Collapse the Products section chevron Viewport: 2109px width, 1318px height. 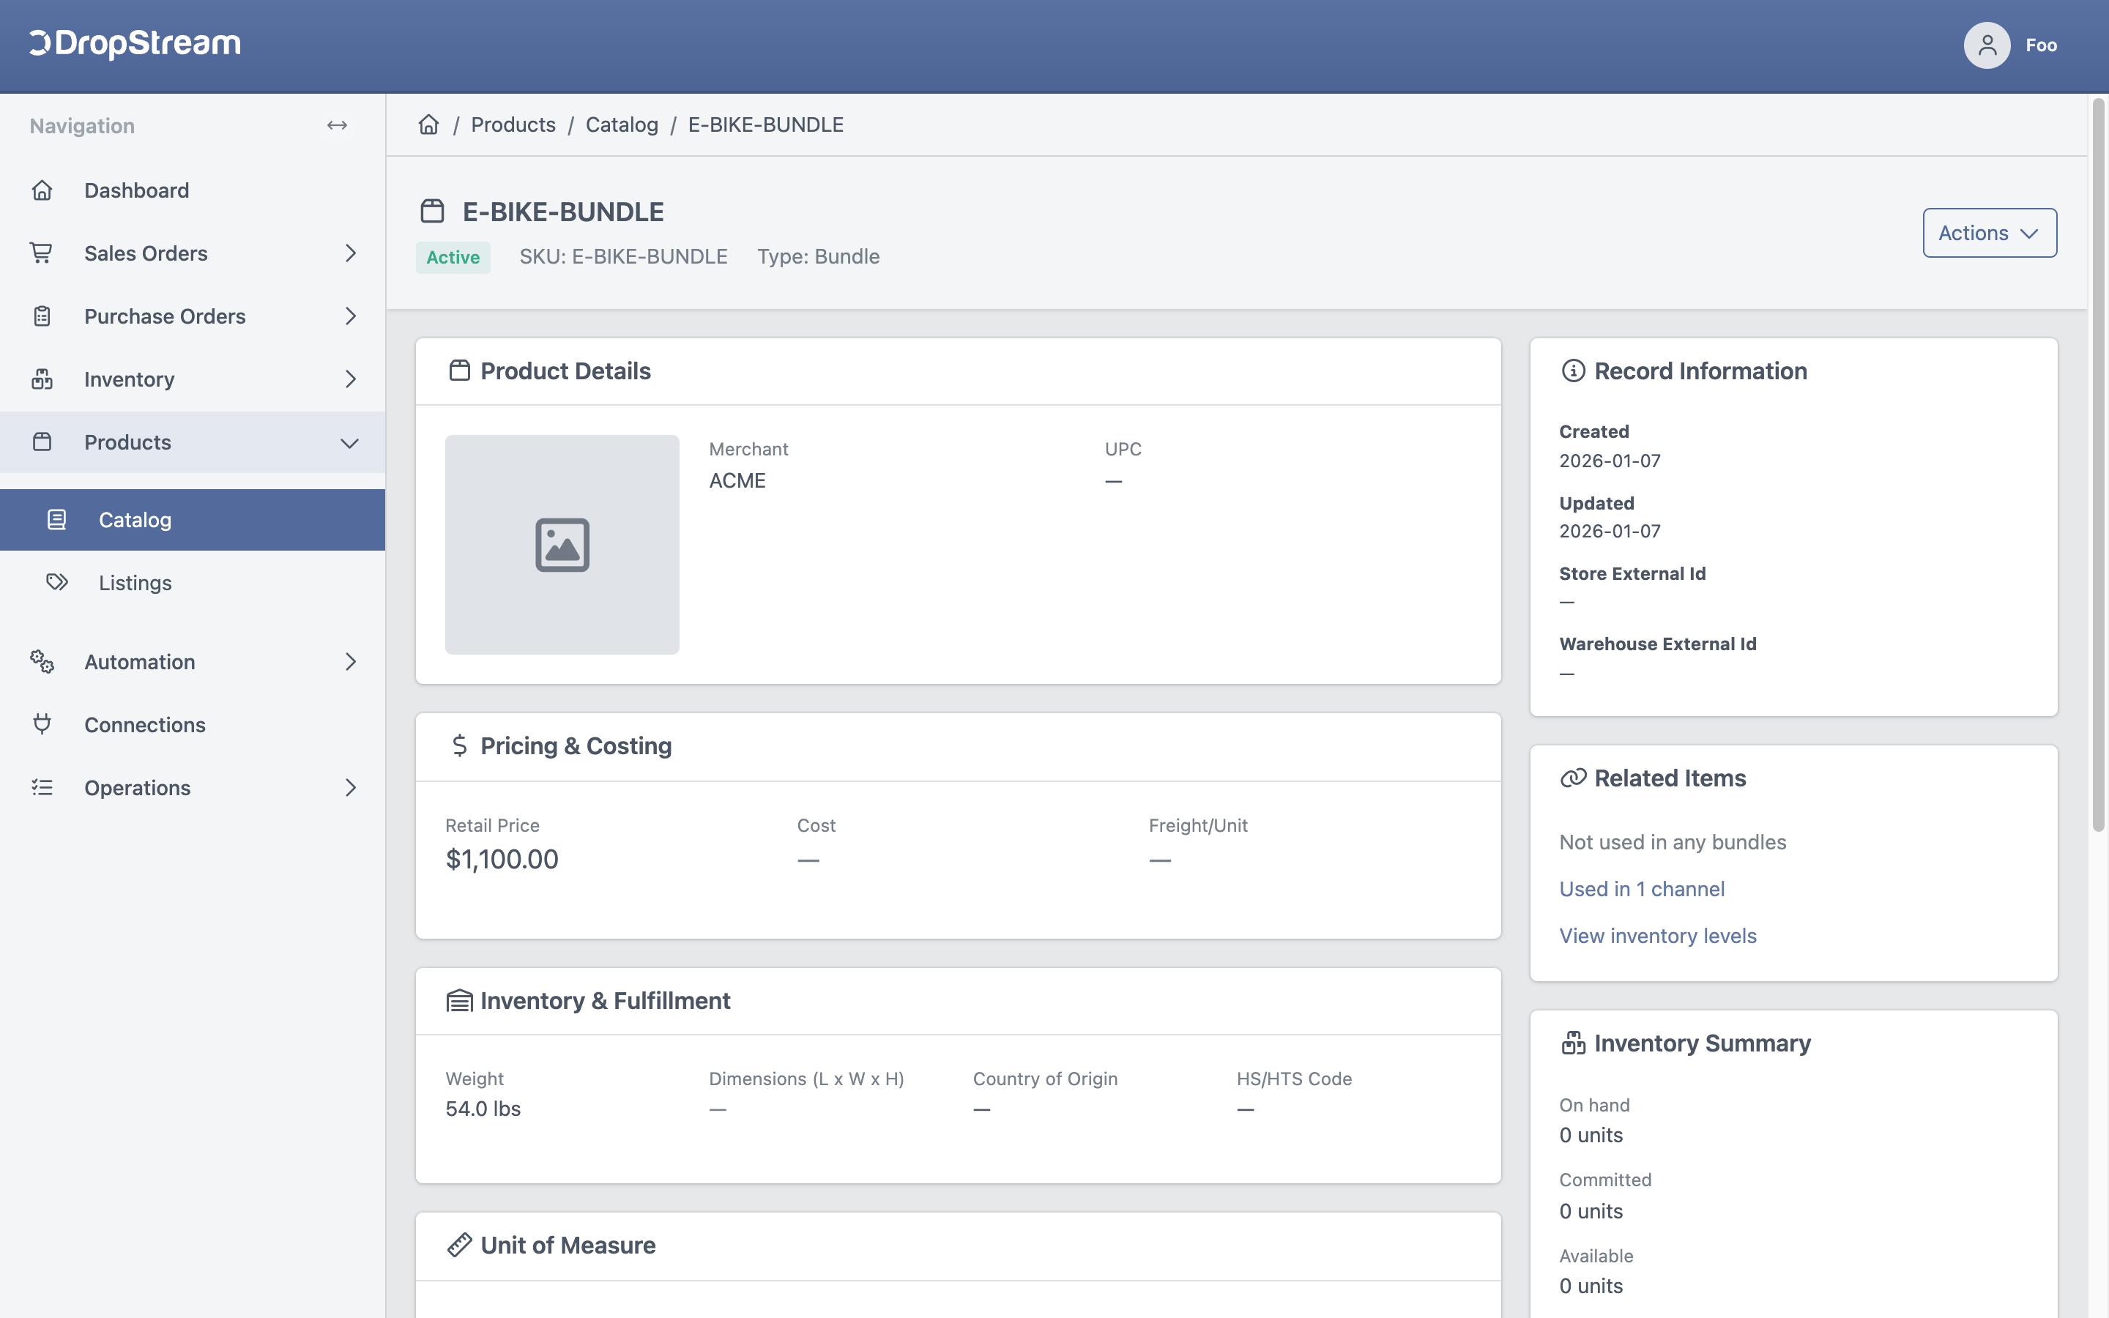pos(349,443)
